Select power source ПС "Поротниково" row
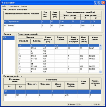The height and width of the screenshot is (107, 106). [52, 22]
